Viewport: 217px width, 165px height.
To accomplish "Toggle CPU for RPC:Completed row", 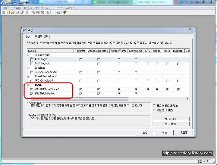I will click(x=148, y=81).
